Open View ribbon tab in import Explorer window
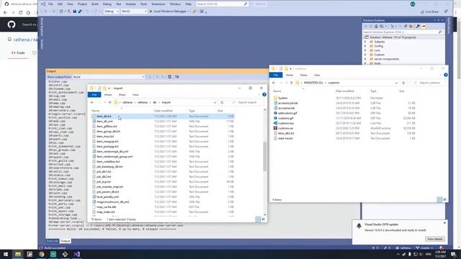 coord(135,95)
